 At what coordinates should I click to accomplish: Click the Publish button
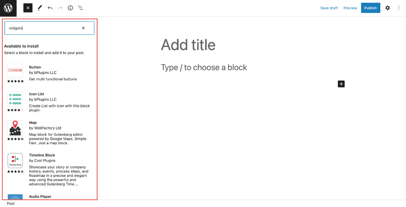click(371, 8)
